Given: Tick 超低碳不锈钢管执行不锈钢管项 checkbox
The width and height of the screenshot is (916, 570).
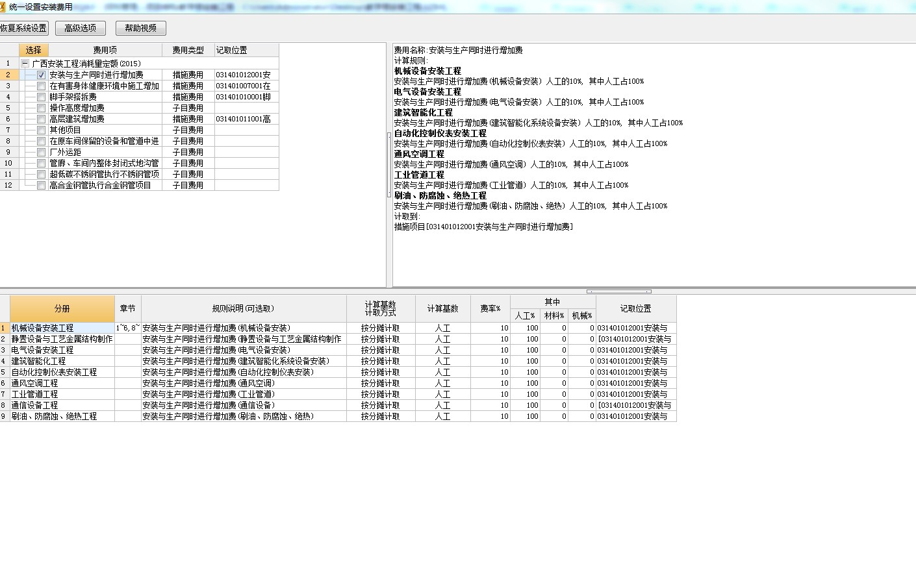Looking at the screenshot, I should point(42,174).
